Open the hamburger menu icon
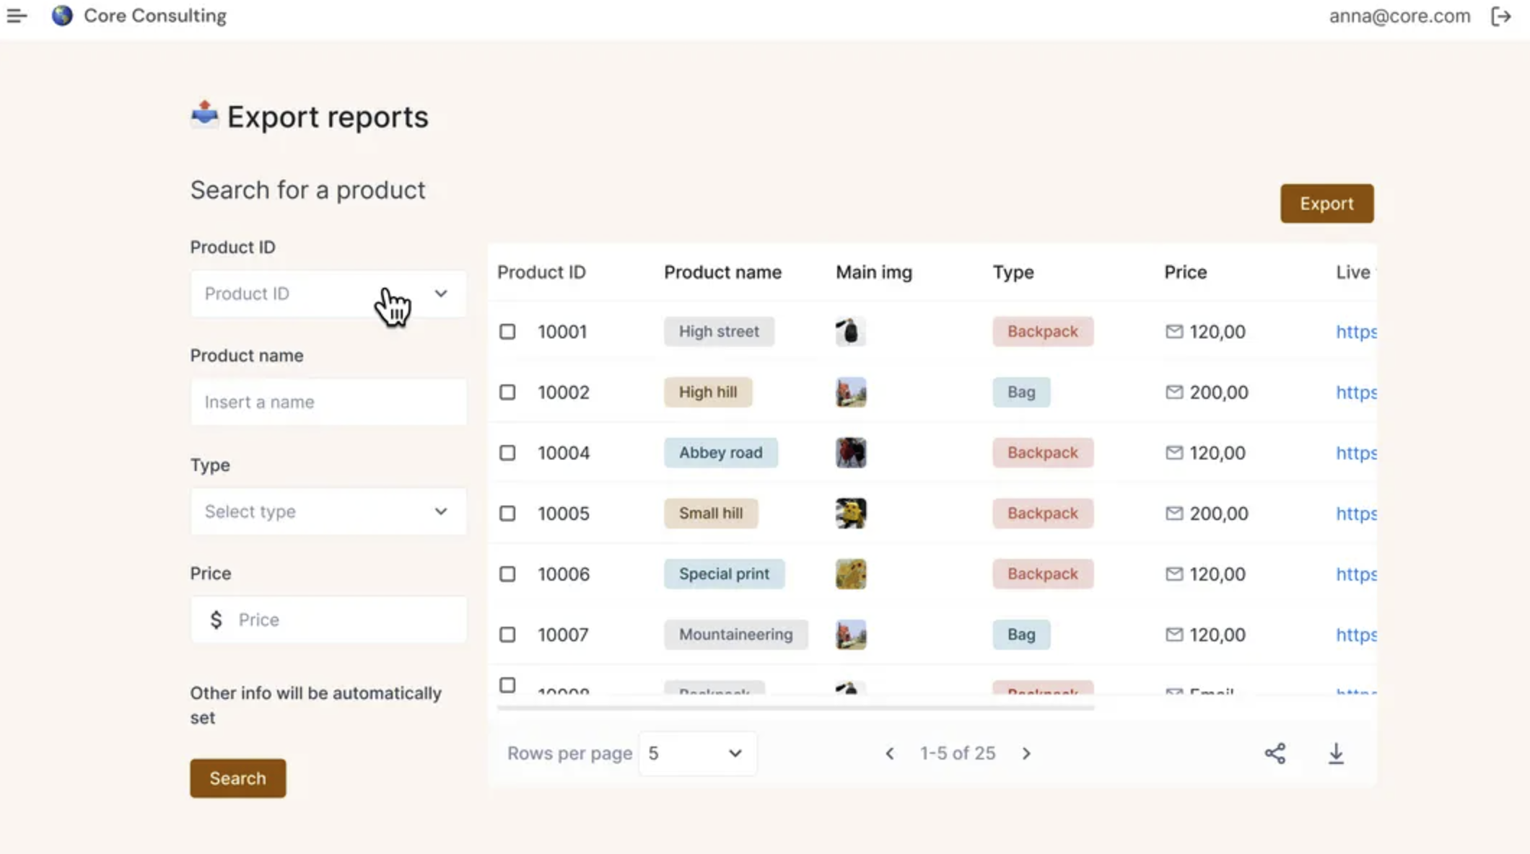Viewport: 1530px width, 854px height. click(x=17, y=15)
